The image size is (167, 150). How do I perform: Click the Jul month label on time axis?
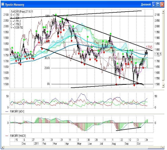(x=101, y=144)
